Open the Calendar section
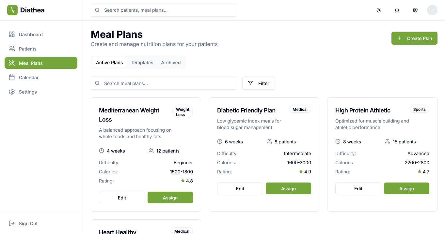 coord(29,77)
